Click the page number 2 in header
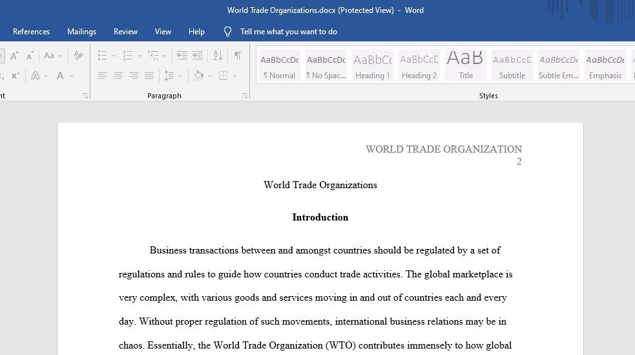The image size is (635, 355). click(x=519, y=162)
